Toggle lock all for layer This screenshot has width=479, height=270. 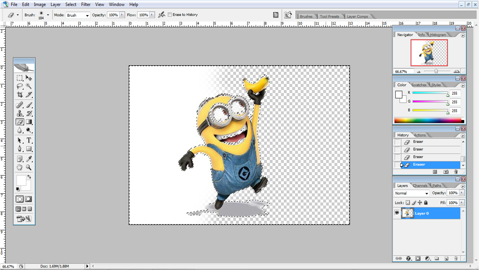[426, 203]
